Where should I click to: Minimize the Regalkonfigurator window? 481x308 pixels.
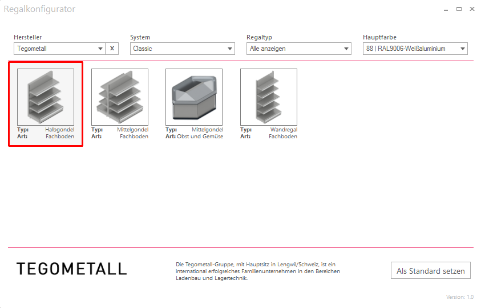pyautogui.click(x=445, y=9)
